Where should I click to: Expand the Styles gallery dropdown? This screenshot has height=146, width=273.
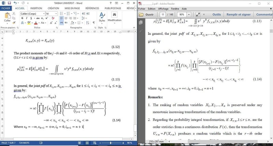pyautogui.click(x=102, y=23)
